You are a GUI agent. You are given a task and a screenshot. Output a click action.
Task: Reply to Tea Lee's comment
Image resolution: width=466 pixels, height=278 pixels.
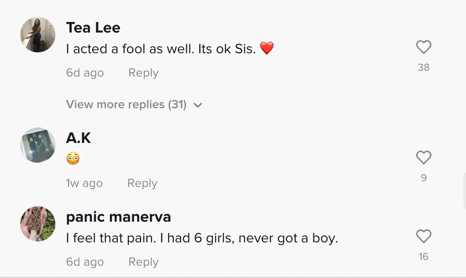coord(143,73)
